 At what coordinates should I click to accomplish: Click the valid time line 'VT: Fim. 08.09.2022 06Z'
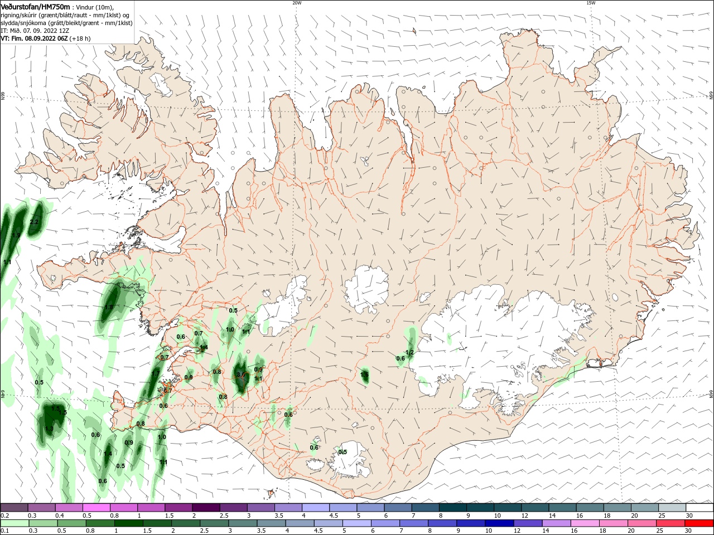click(34, 38)
